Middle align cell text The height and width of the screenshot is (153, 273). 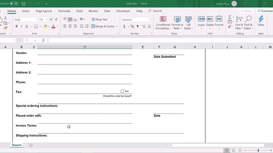coord(70,19)
